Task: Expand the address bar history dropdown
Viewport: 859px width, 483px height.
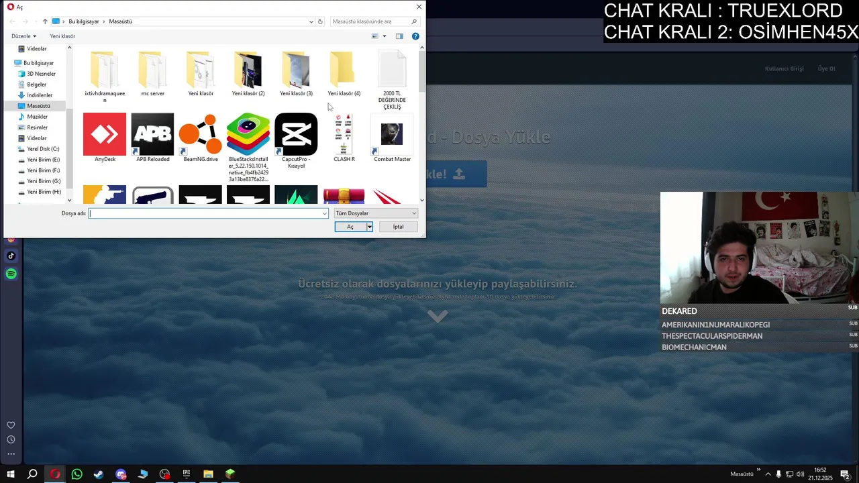Action: click(311, 21)
